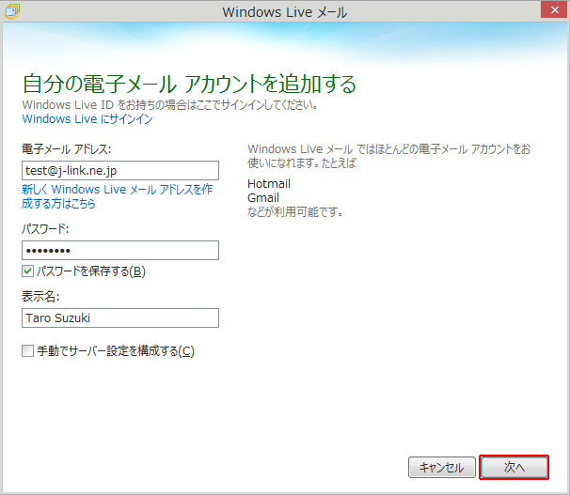Screen dimensions: 570x495
Task: Enable 手動でサーバー設定を構成する checkbox
Action: pos(27,351)
